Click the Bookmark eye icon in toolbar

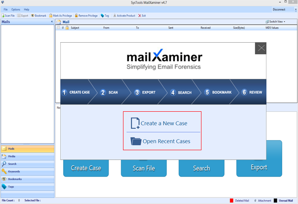(32, 16)
